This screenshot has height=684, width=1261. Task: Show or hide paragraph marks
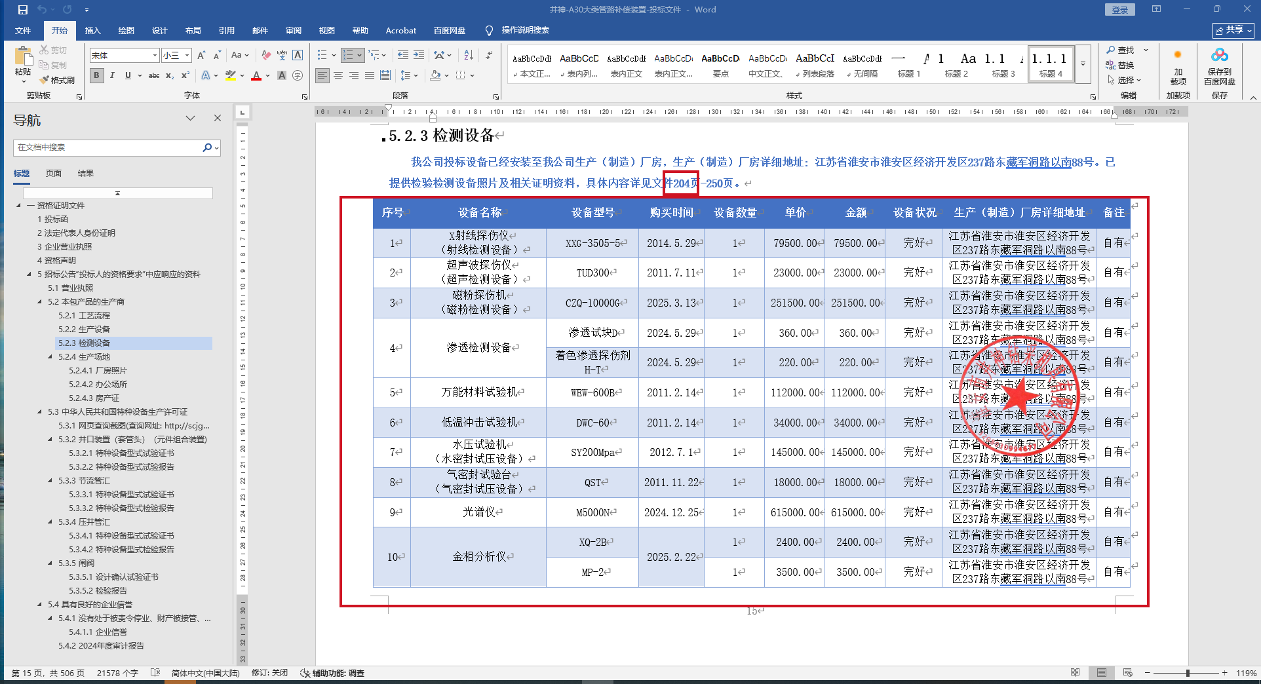click(489, 56)
